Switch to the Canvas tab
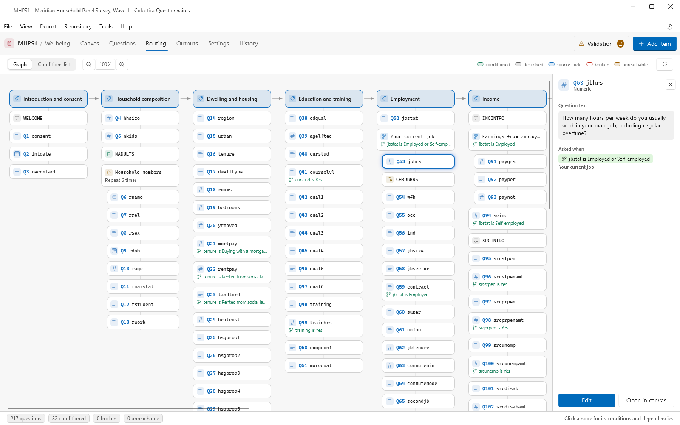 click(x=90, y=43)
